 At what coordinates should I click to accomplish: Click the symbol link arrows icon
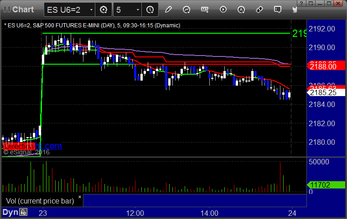tap(259, 10)
